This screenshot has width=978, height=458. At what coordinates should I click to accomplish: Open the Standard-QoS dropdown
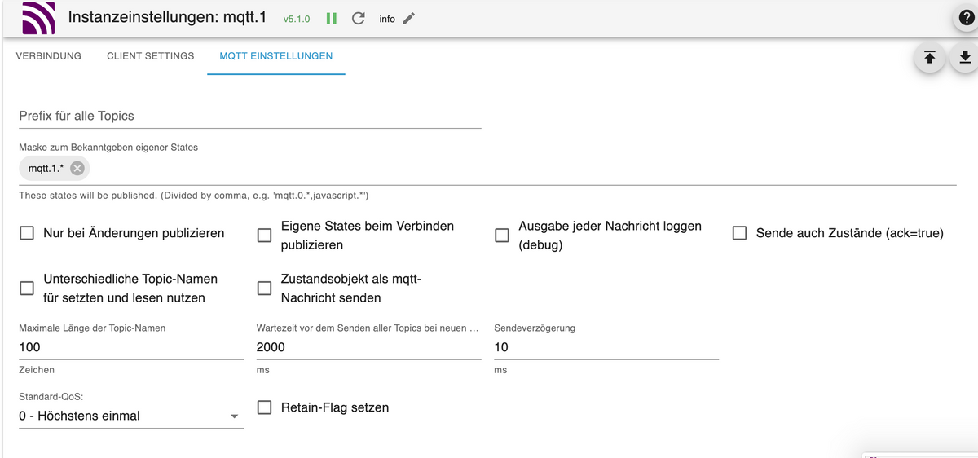click(131, 416)
